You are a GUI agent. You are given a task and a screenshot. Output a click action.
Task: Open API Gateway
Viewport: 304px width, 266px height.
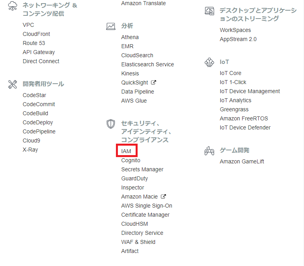[39, 52]
